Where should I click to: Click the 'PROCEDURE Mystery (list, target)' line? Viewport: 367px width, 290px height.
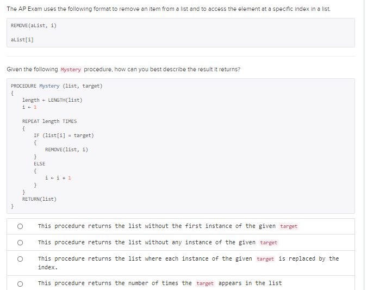point(57,86)
